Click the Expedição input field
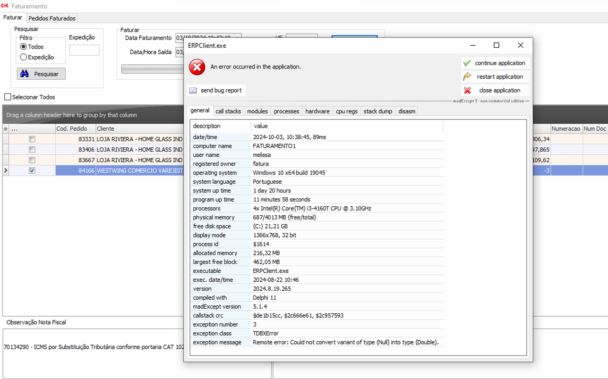608x379 pixels. click(x=84, y=50)
